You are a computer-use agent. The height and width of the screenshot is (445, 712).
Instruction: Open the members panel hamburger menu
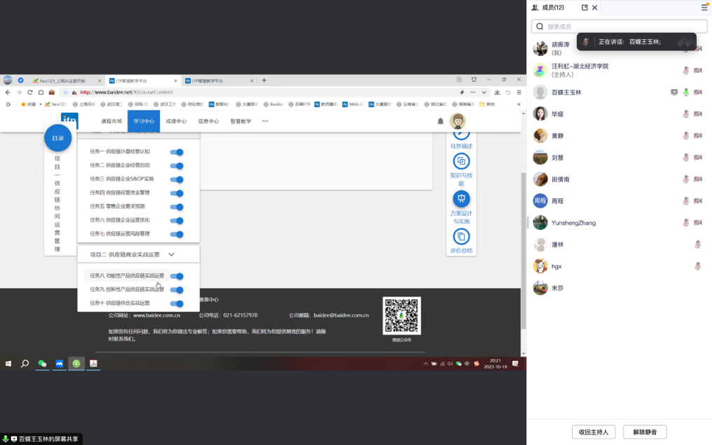(x=704, y=8)
